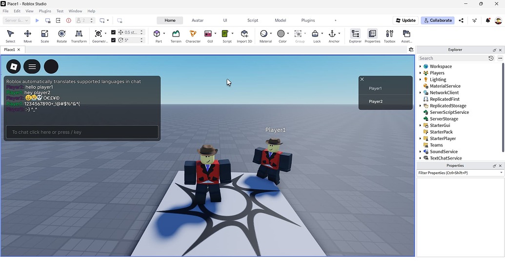Toggle the Properties panel button

[372, 36]
